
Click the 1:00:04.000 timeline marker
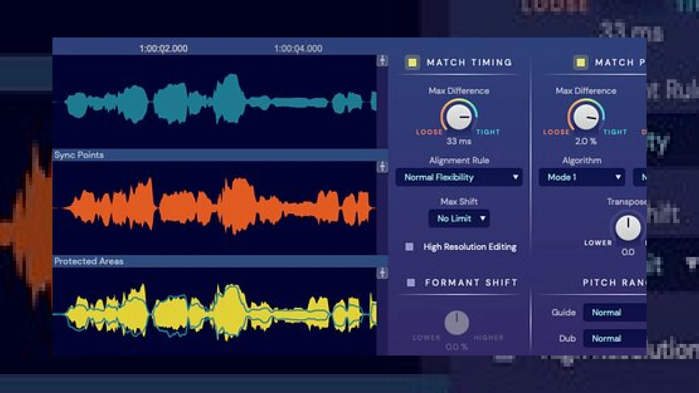298,48
